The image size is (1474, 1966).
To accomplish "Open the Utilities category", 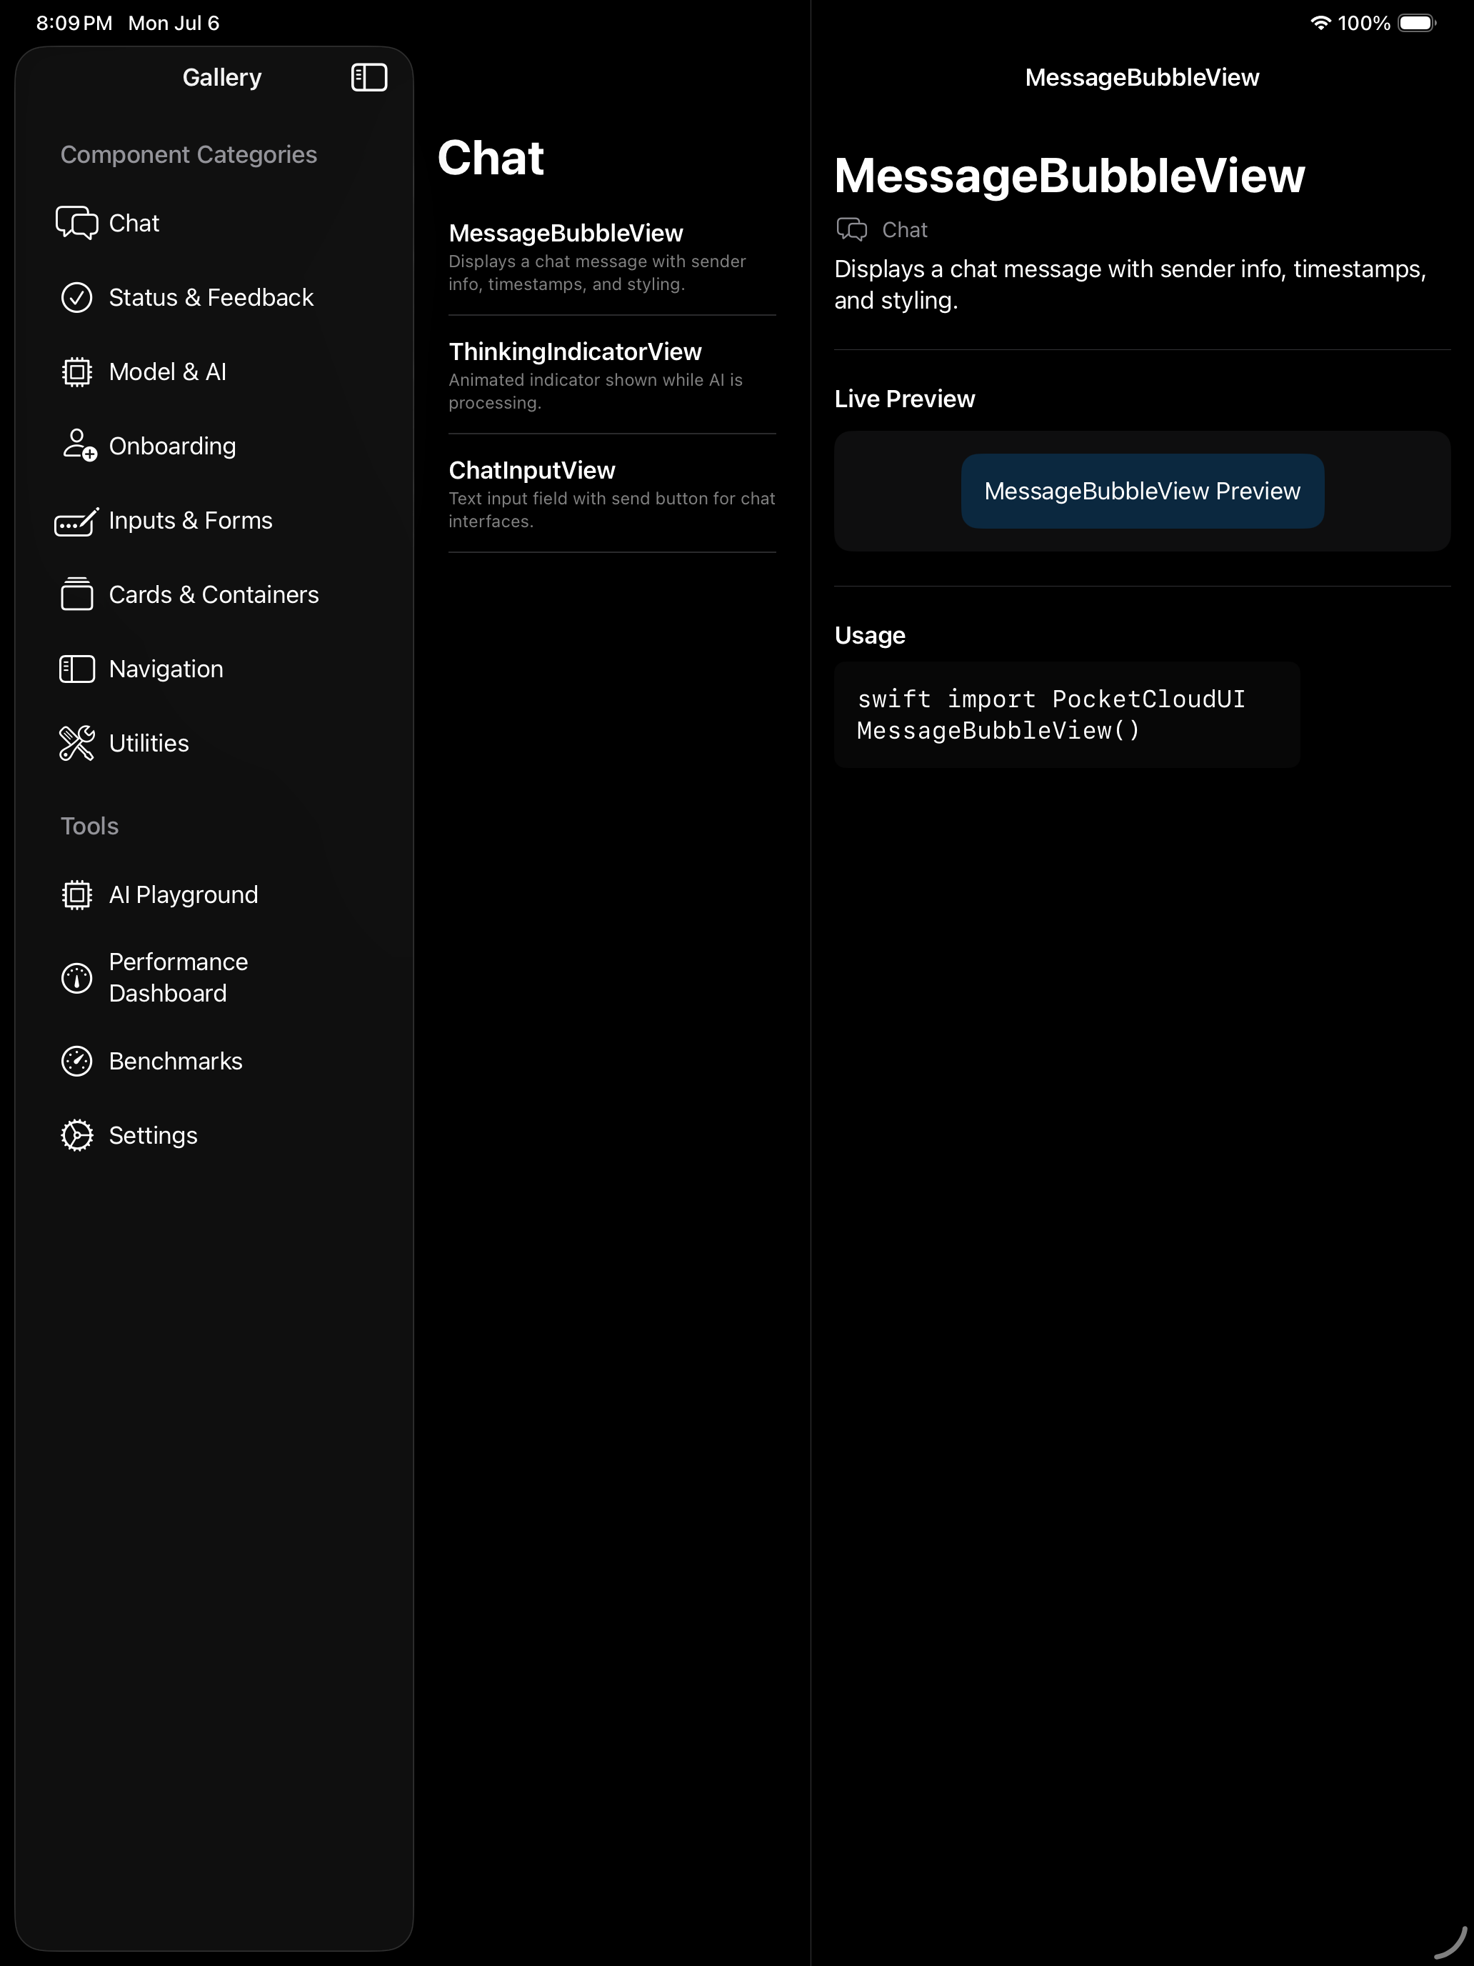I will [x=214, y=743].
